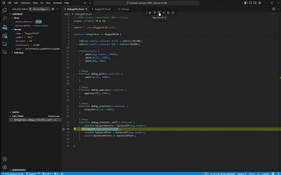Image resolution: width=281 pixels, height=175 pixels.
Task: Expand the EVM State section
Action: point(19,53)
